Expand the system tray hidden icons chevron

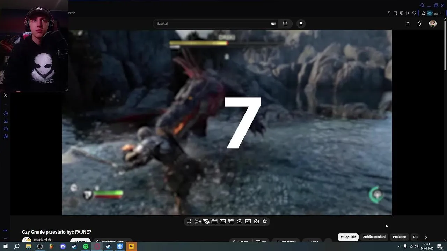tap(400, 246)
